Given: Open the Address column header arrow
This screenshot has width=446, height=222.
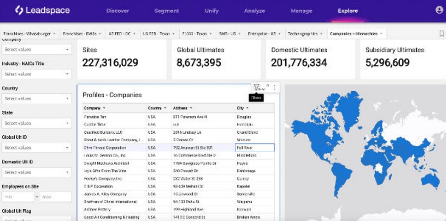Looking at the screenshot, I should click(x=191, y=108).
